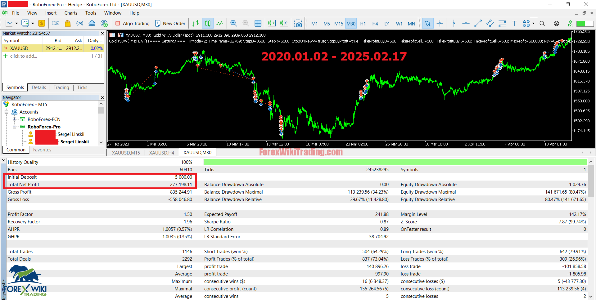Toggle Algo Trading on

point(133,24)
